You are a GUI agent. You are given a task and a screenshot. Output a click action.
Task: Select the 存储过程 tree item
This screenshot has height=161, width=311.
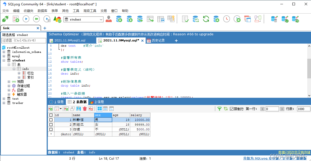[23, 86]
